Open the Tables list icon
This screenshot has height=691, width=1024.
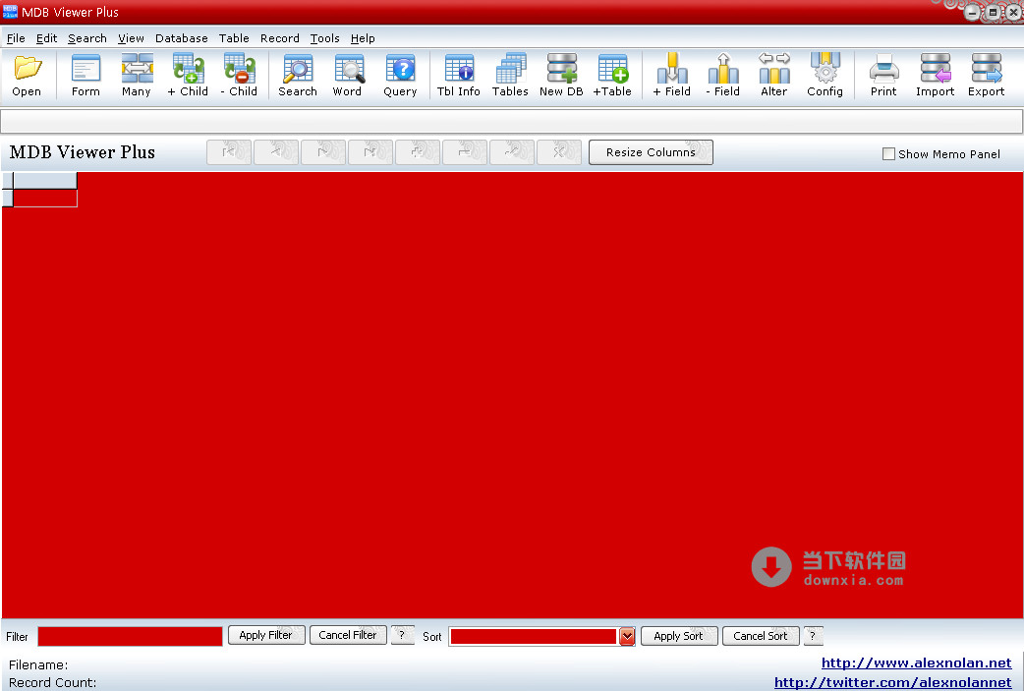click(510, 76)
